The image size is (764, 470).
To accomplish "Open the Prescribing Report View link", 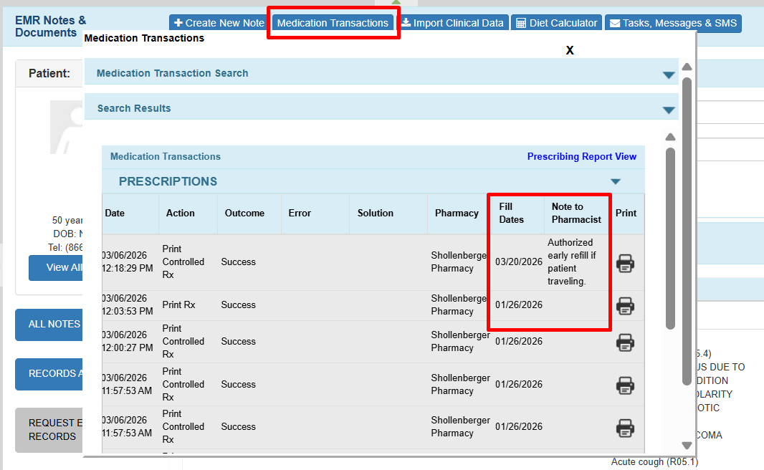I will pos(581,157).
